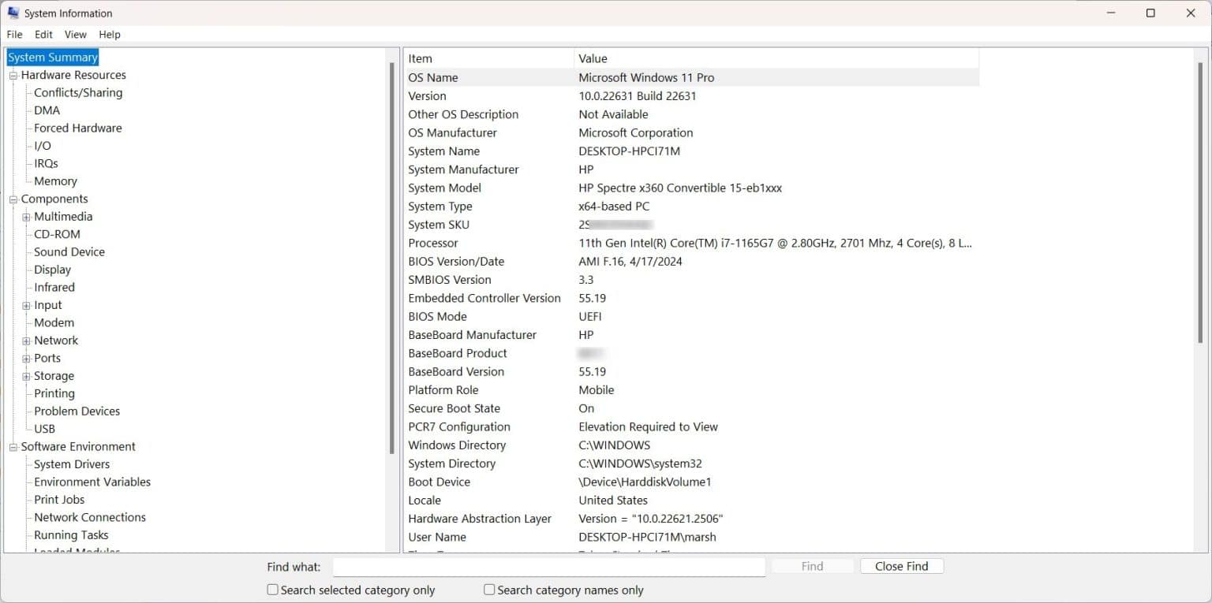Expand the Ports tree node
This screenshot has width=1212, height=603.
click(26, 358)
